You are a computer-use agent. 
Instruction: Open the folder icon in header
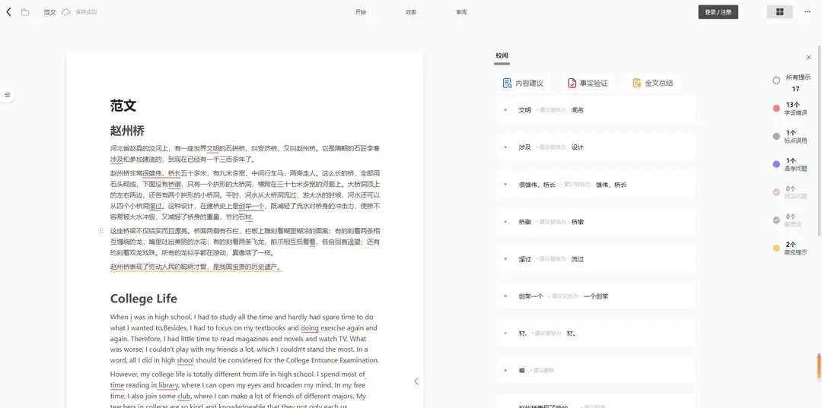25,12
